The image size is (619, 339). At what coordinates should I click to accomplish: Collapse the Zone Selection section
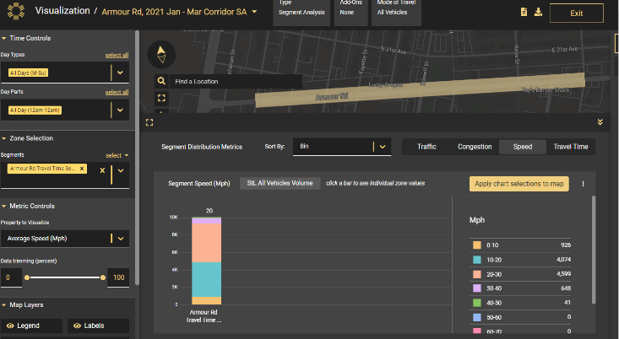(x=4, y=138)
